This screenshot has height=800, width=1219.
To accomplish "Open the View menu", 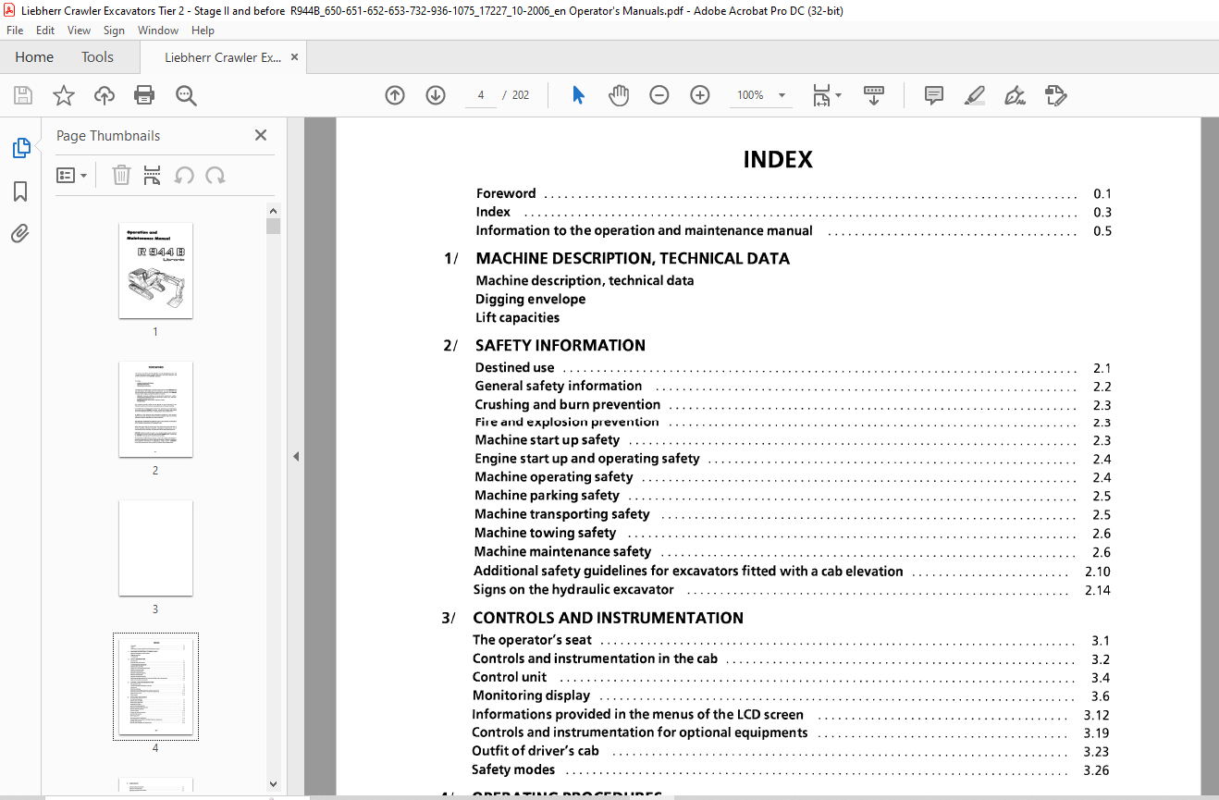I will click(79, 31).
